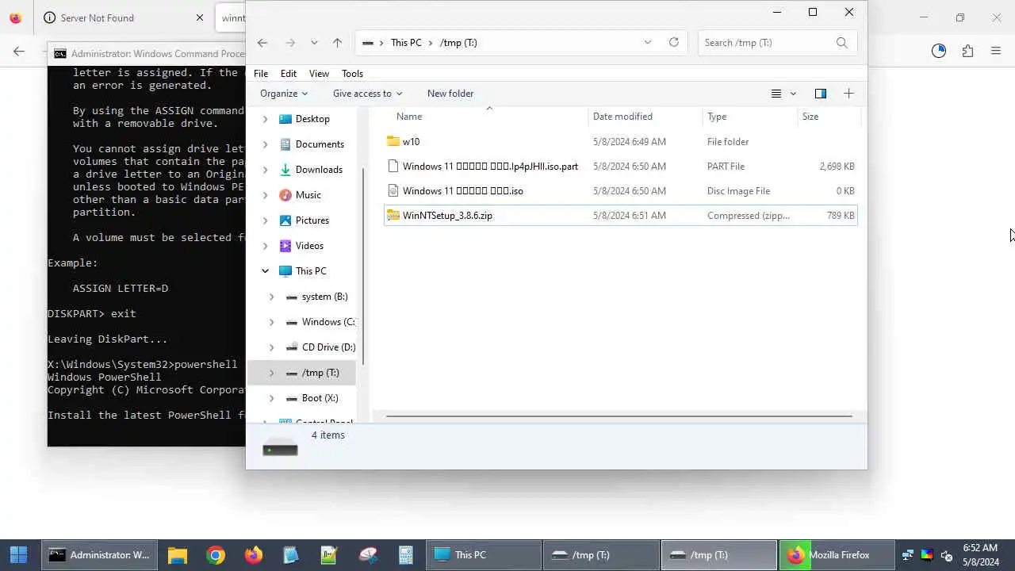This screenshot has height=571, width=1015.
Task: Open File Explorer from the taskbar
Action: click(177, 555)
